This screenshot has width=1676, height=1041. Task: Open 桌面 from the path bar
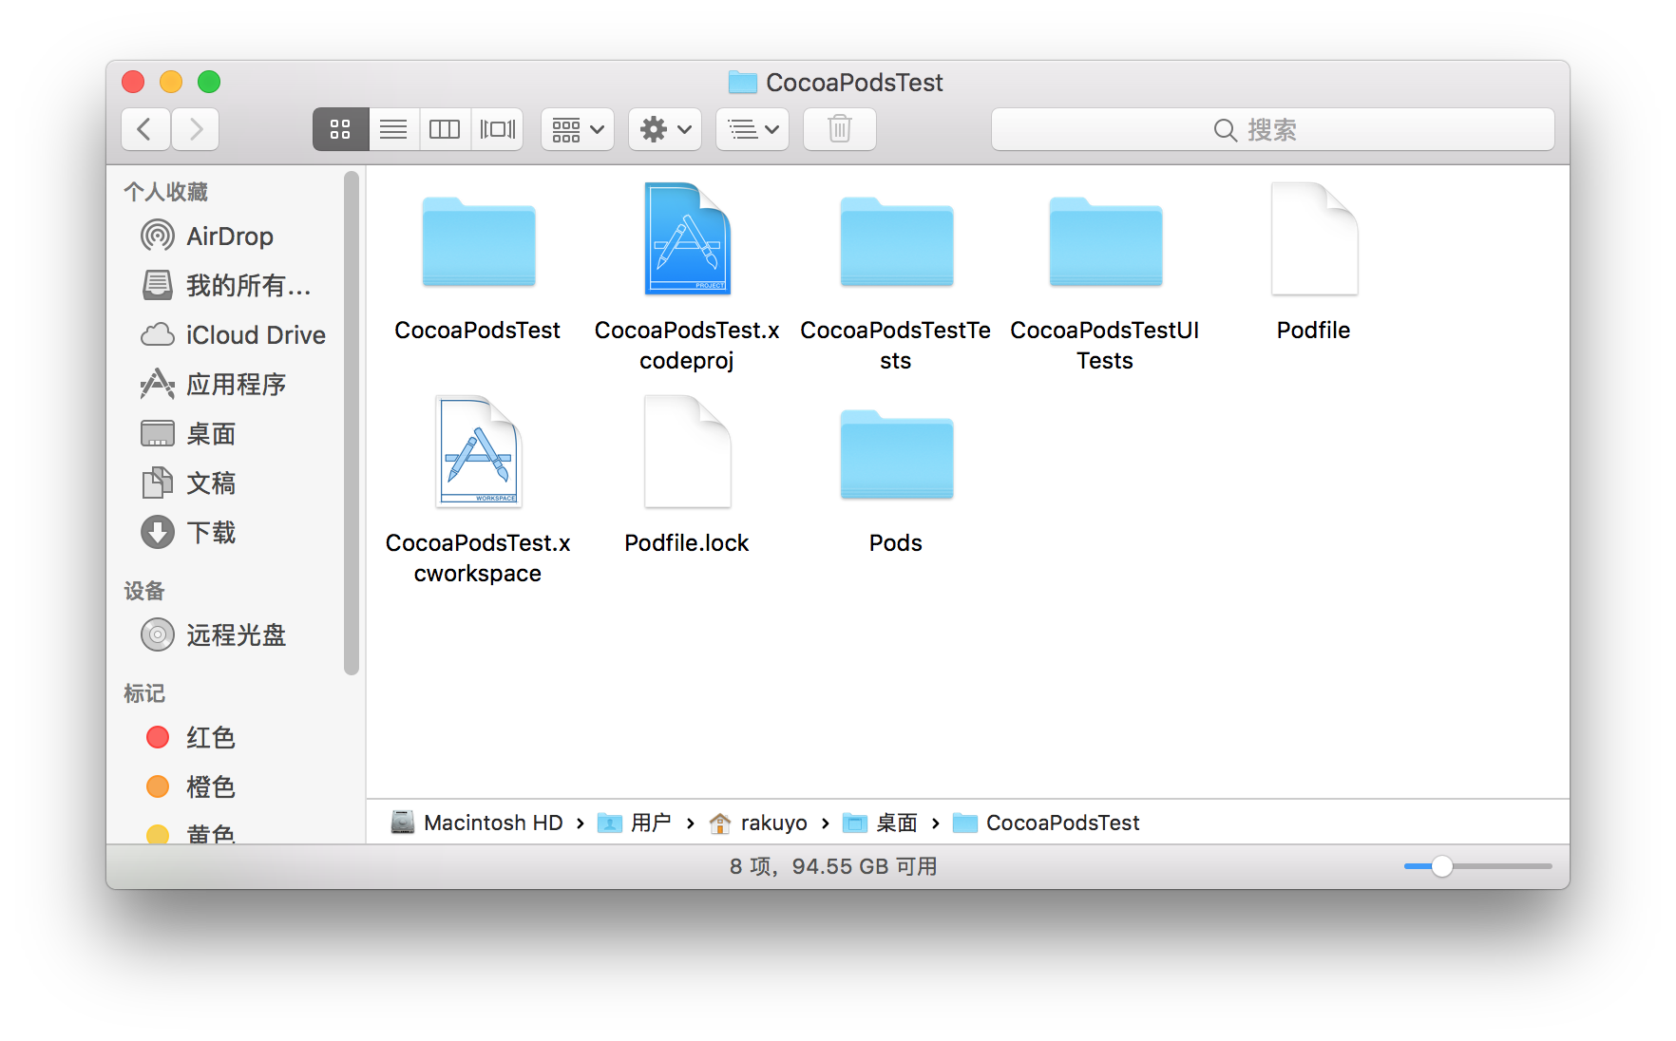(x=897, y=823)
